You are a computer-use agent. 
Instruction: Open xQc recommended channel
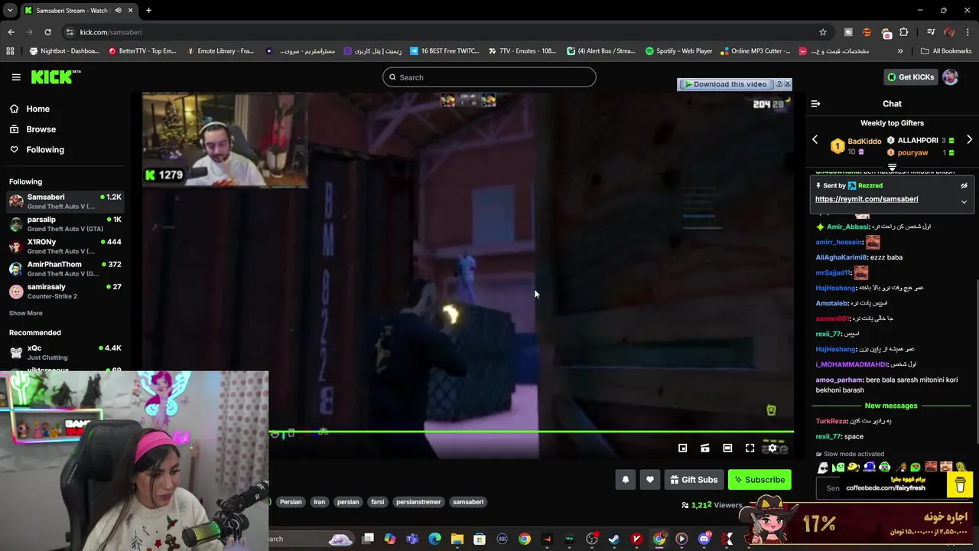point(66,352)
